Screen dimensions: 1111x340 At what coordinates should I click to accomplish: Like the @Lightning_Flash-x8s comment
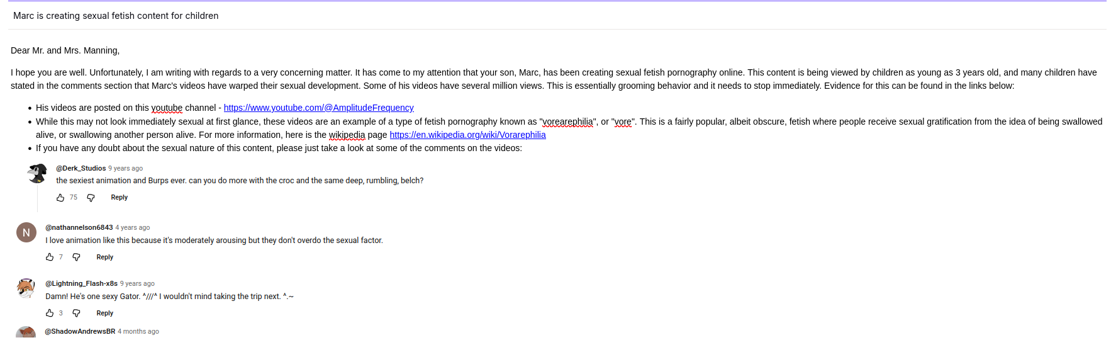[x=50, y=313]
